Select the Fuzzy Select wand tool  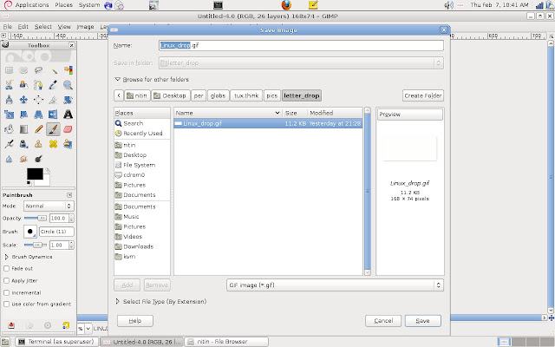coord(53,70)
